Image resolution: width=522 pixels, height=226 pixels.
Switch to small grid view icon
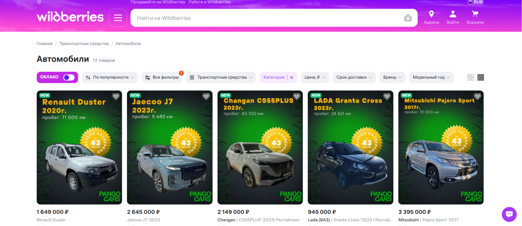[481, 77]
